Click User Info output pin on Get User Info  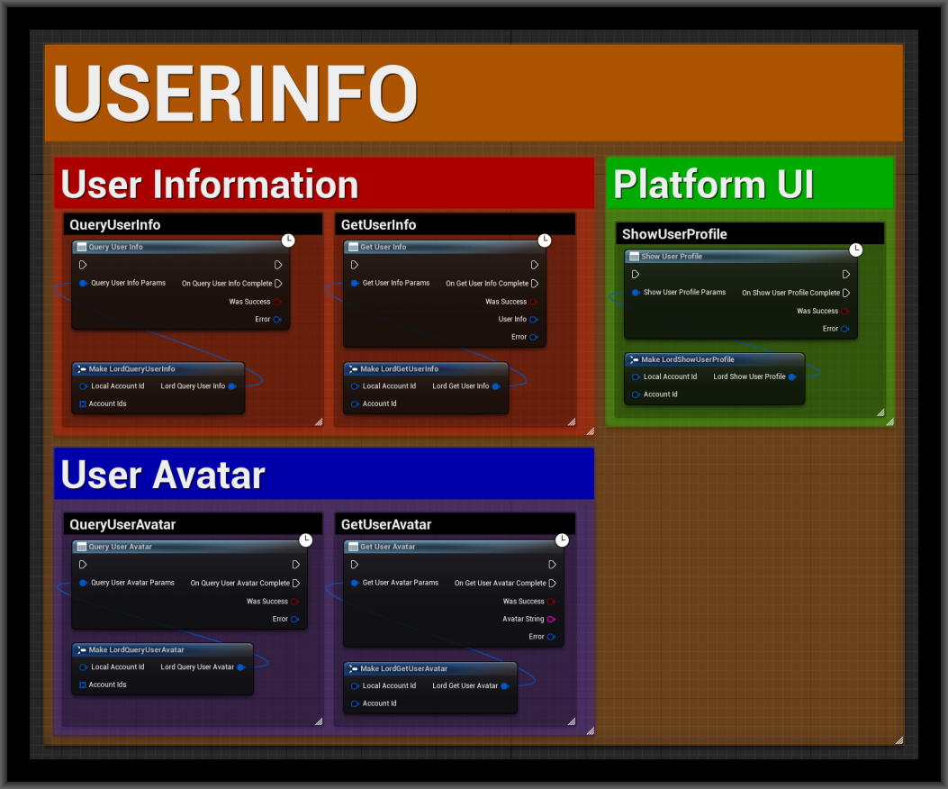pyautogui.click(x=534, y=319)
